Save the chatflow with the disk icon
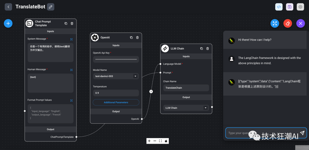 290,7
